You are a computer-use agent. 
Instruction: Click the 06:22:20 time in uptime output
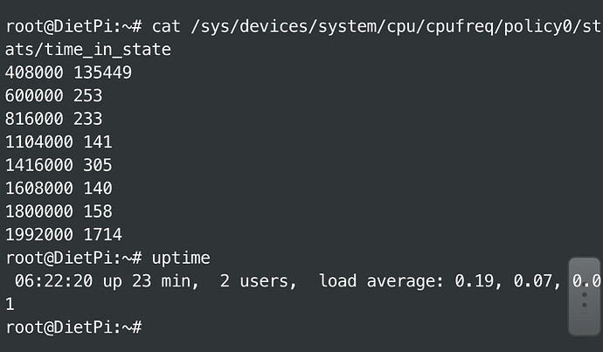(54, 281)
